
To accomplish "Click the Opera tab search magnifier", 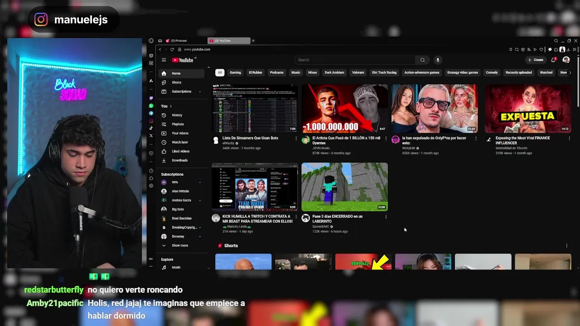I will click(556, 41).
